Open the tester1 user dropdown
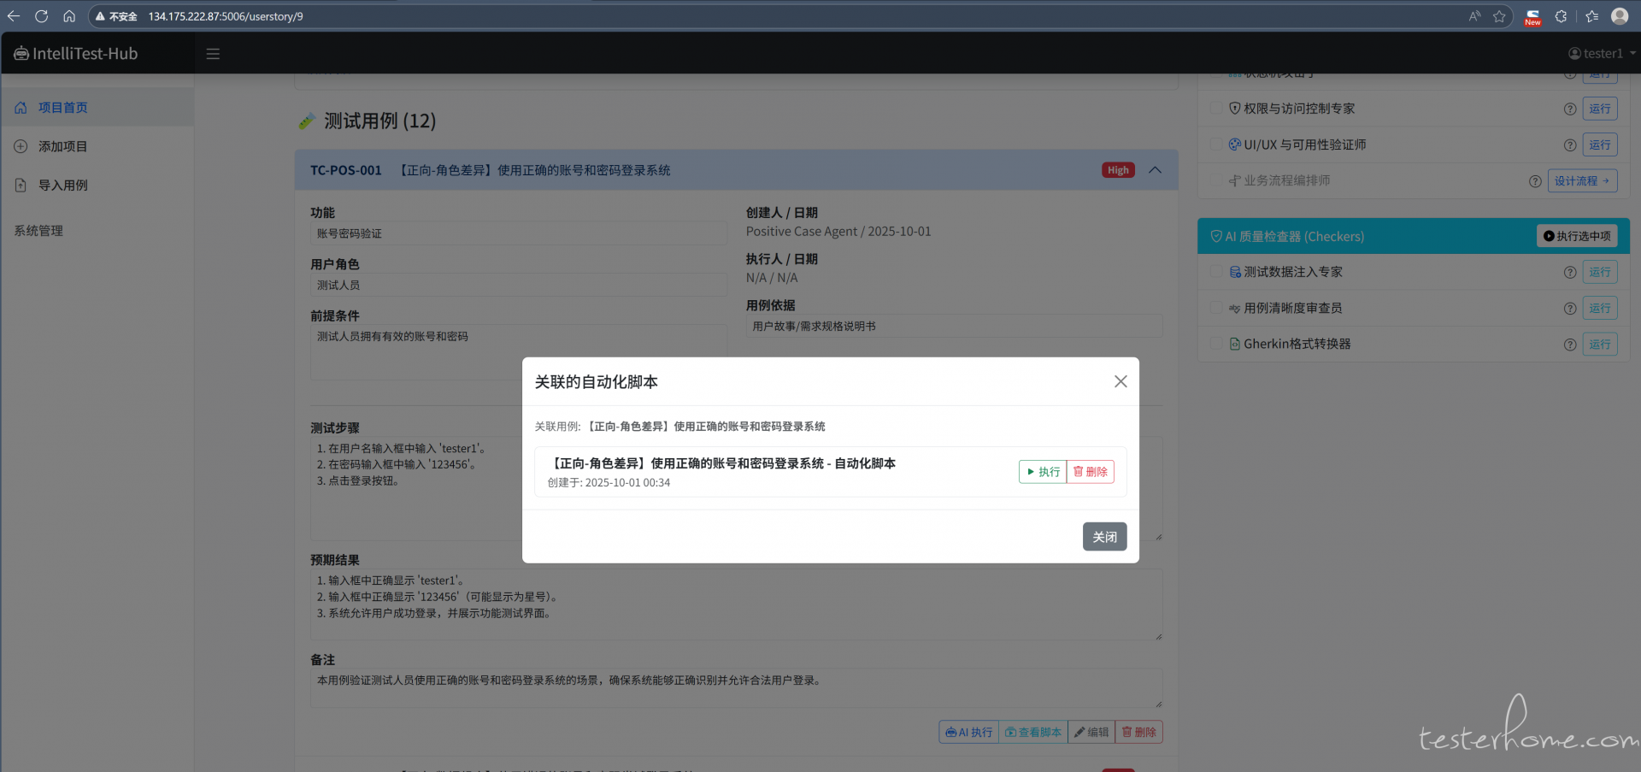Image resolution: width=1641 pixels, height=772 pixels. [x=1601, y=54]
